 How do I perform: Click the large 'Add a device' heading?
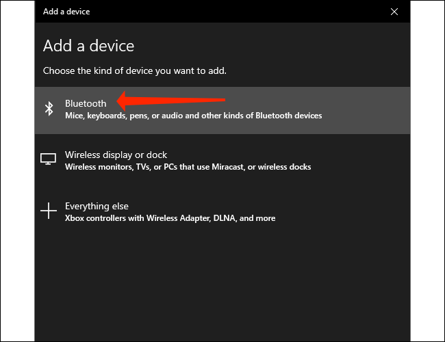click(x=88, y=46)
